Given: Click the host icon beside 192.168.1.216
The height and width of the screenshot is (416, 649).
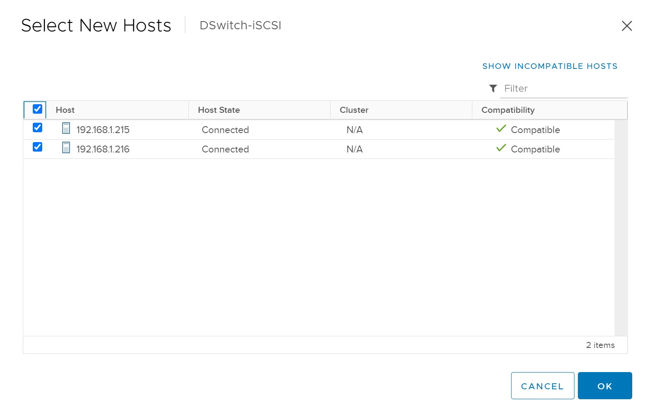Looking at the screenshot, I should pyautogui.click(x=66, y=148).
